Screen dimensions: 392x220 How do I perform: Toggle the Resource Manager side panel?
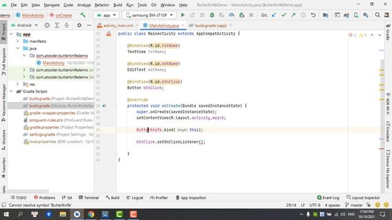click(x=4, y=103)
